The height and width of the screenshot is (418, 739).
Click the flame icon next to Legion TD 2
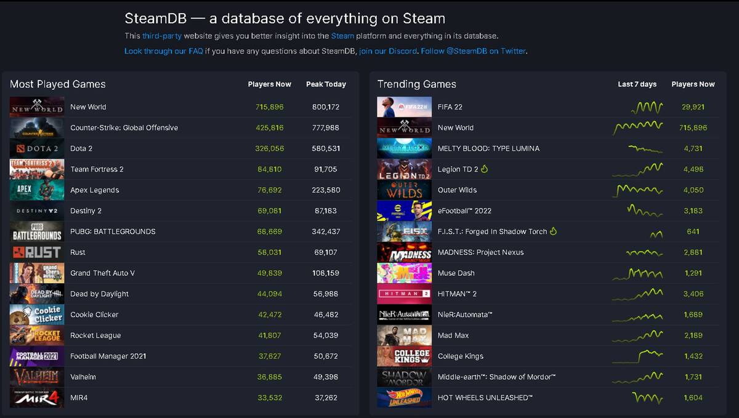coord(484,169)
